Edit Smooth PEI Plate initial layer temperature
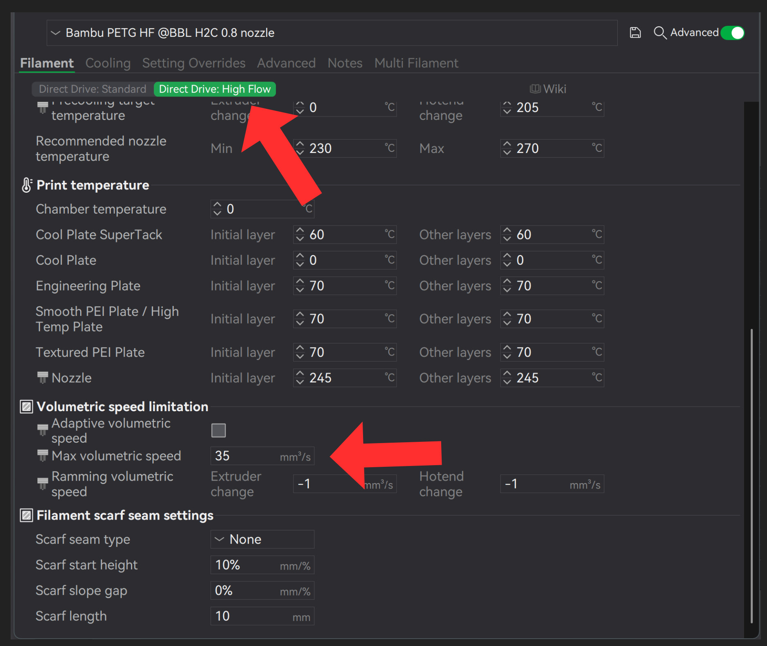 coord(345,319)
